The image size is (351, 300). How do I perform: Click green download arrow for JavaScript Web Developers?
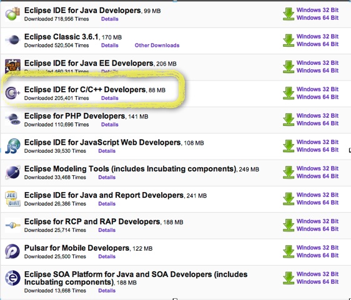(289, 146)
